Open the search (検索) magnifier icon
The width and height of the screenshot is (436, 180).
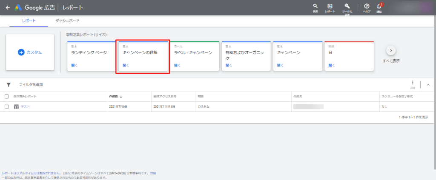point(316,6)
